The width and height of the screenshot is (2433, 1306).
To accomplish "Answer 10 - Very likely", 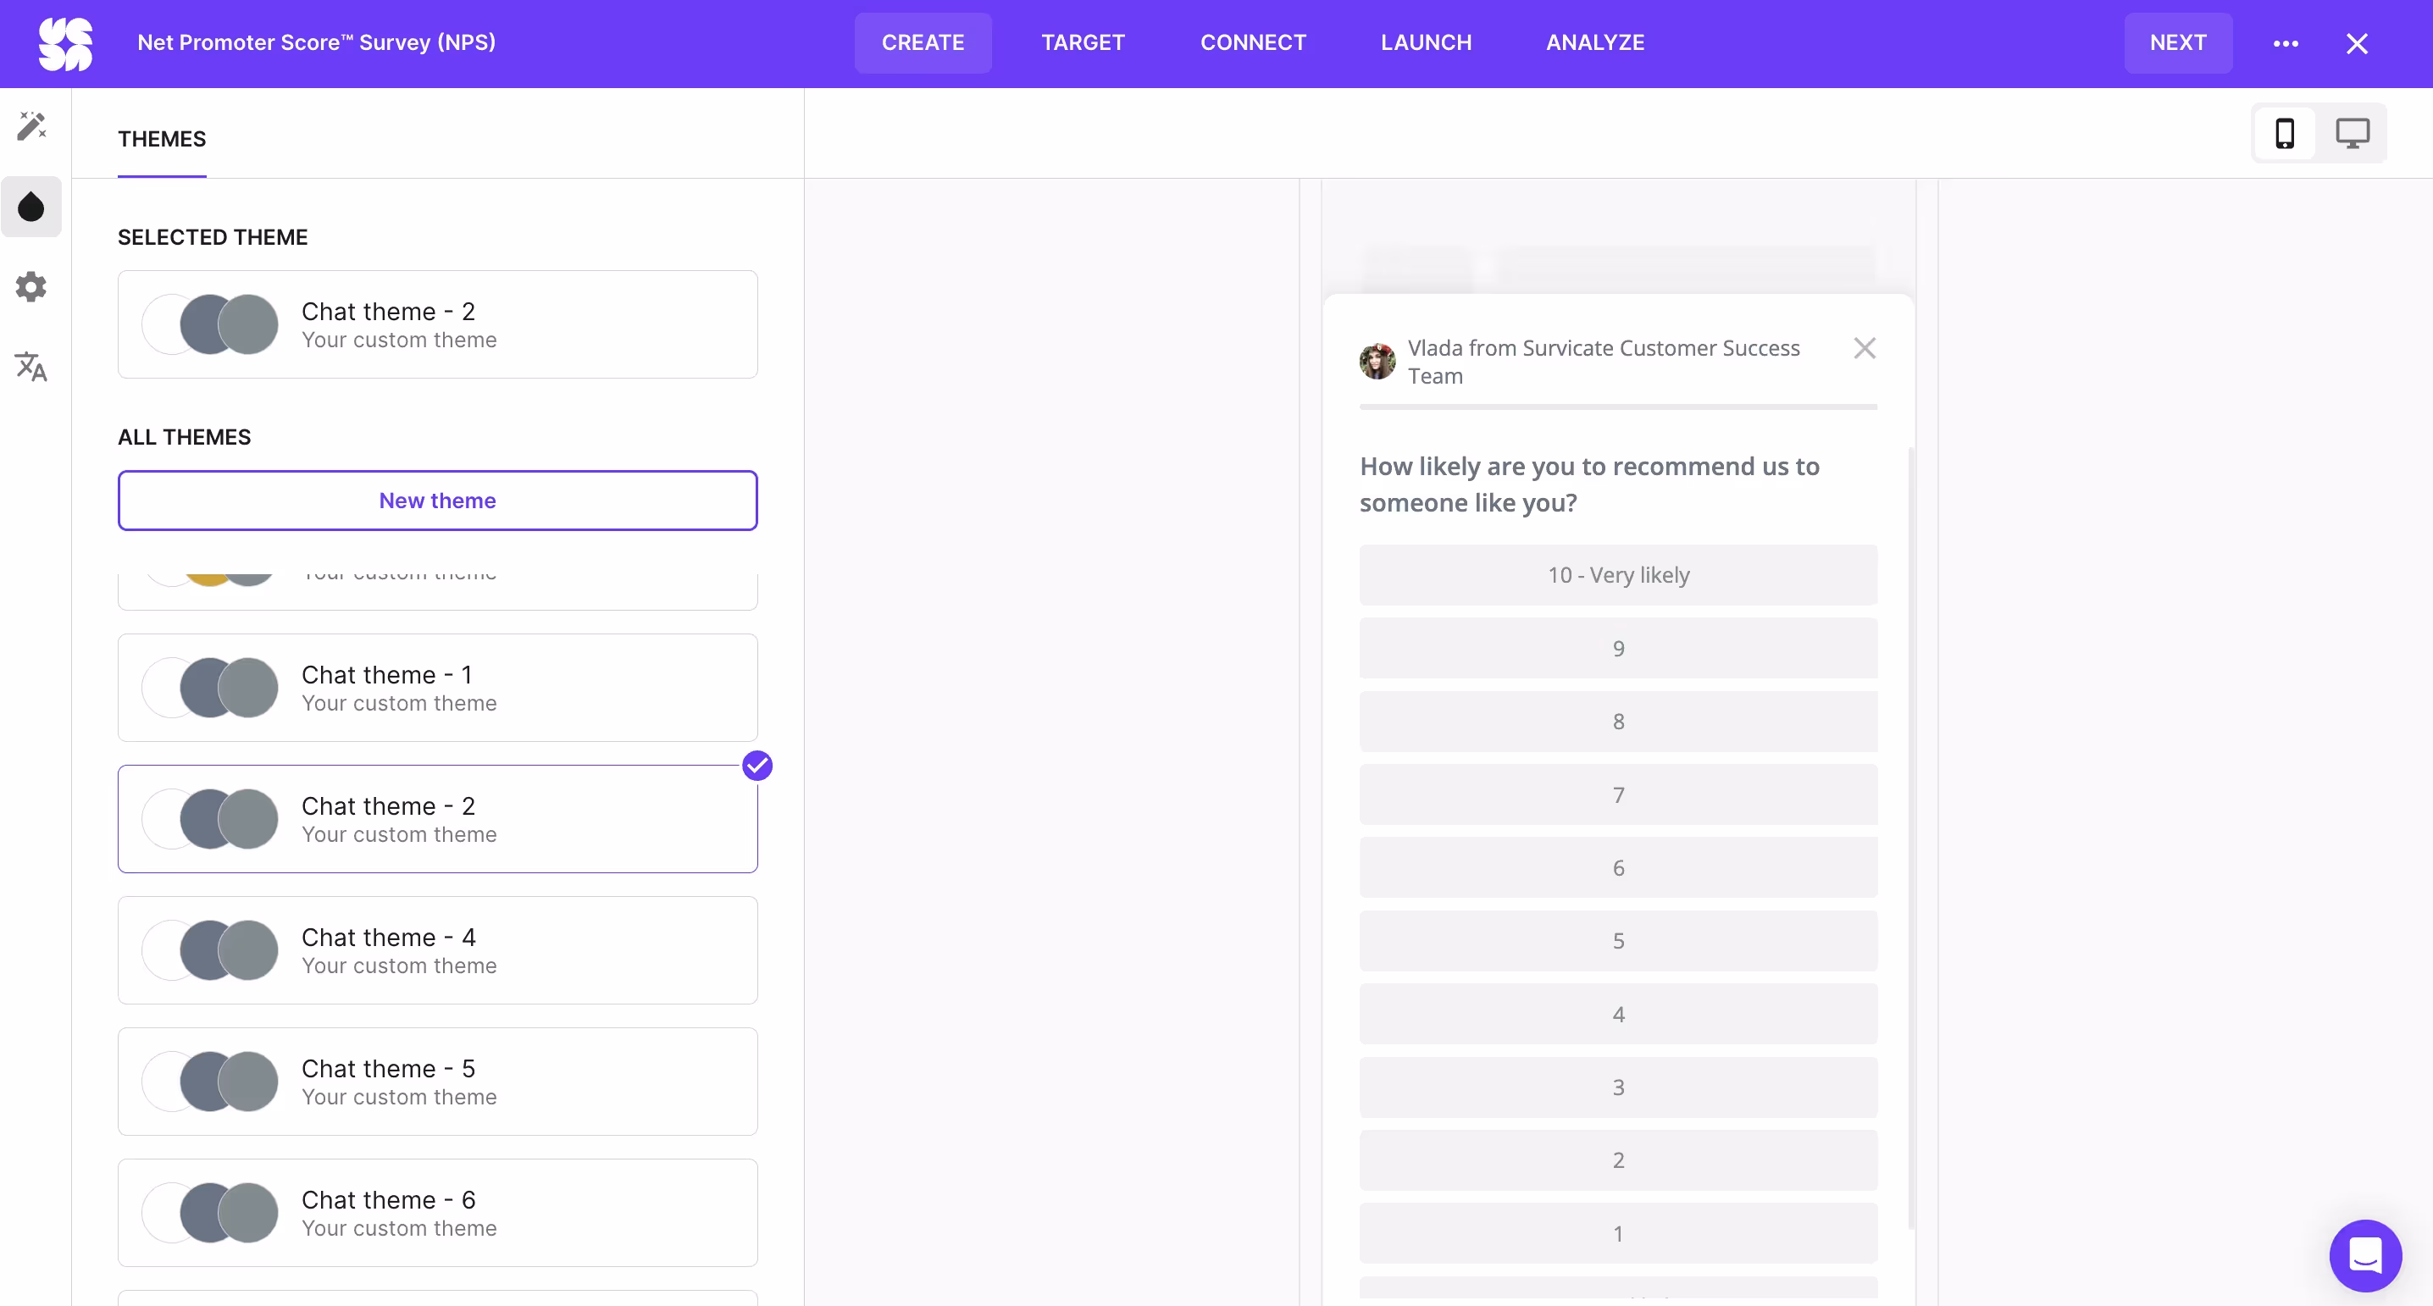I will (x=1618, y=575).
